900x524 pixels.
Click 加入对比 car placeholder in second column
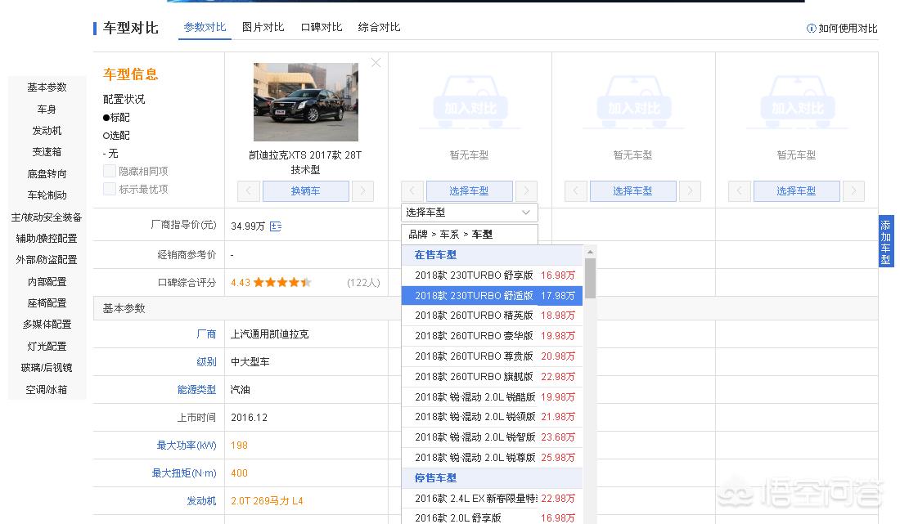(470, 102)
